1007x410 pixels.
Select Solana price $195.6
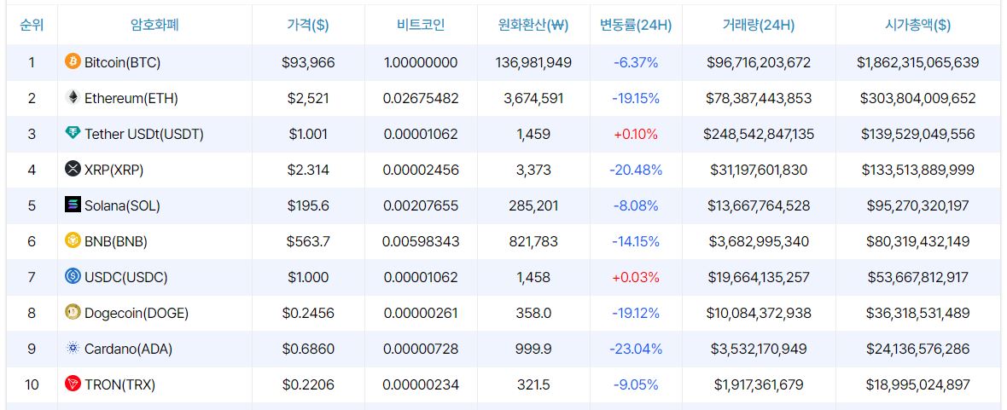tap(308, 206)
